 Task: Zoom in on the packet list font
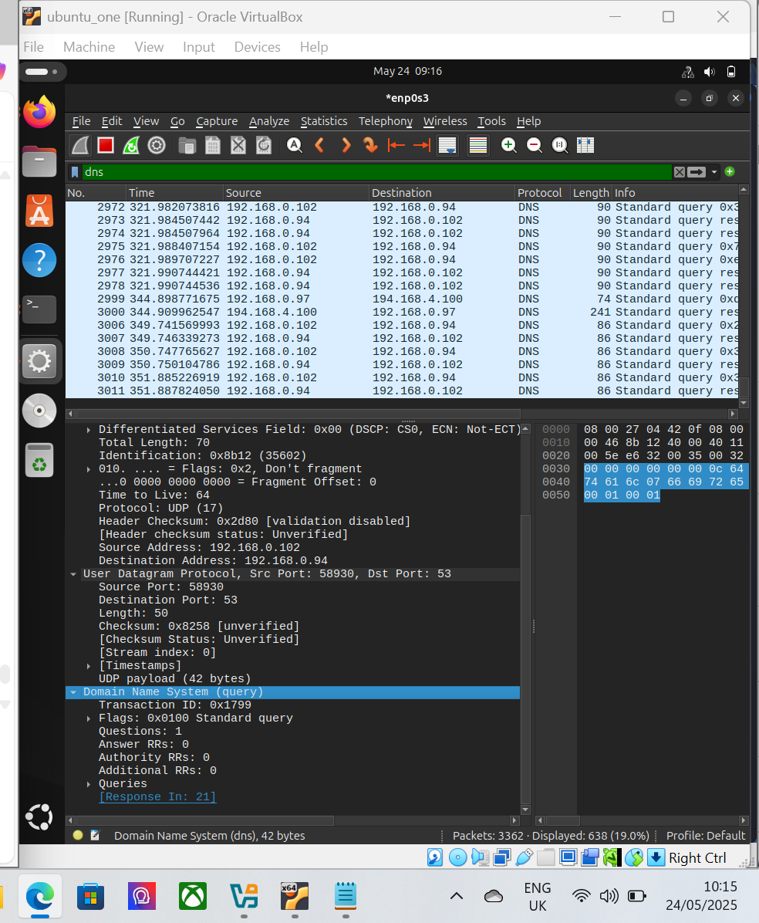point(508,145)
